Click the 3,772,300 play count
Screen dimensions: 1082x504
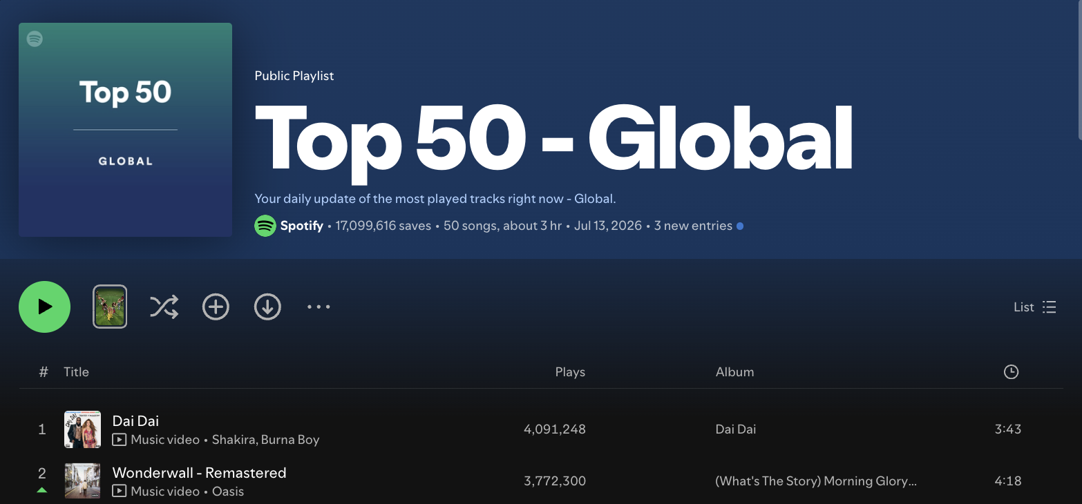tap(555, 481)
